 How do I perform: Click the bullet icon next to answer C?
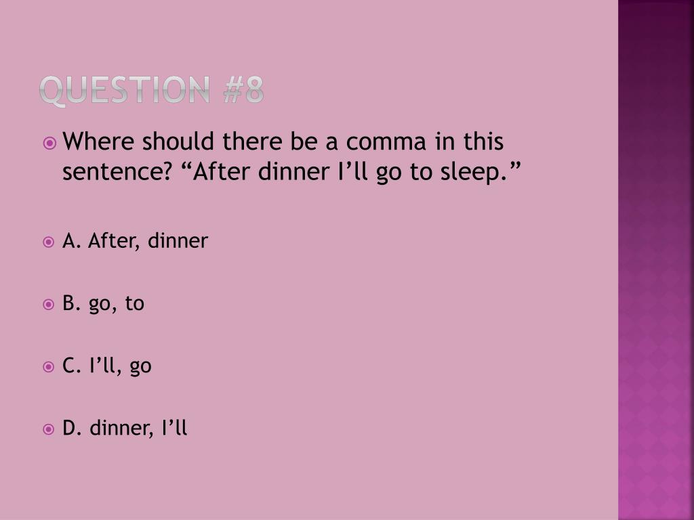(x=48, y=367)
